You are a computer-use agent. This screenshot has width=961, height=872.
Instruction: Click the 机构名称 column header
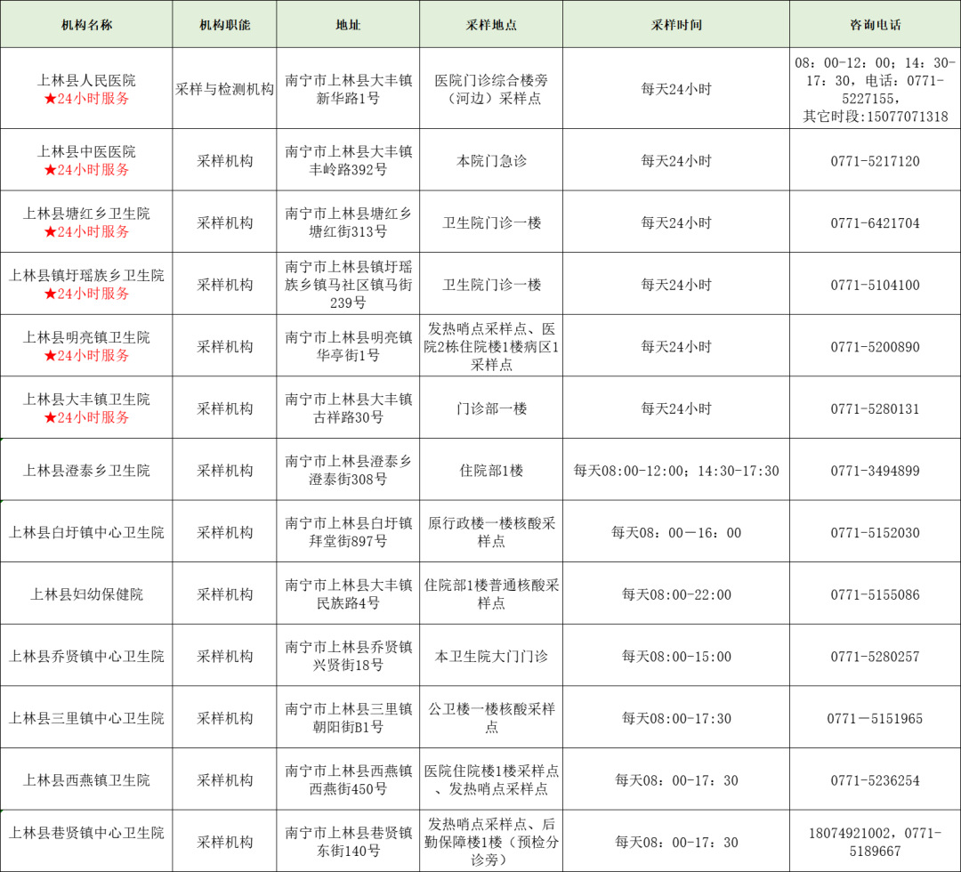(x=86, y=25)
